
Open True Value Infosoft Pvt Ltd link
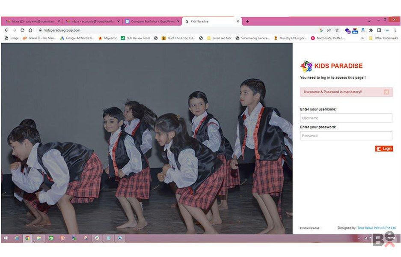pos(377,228)
